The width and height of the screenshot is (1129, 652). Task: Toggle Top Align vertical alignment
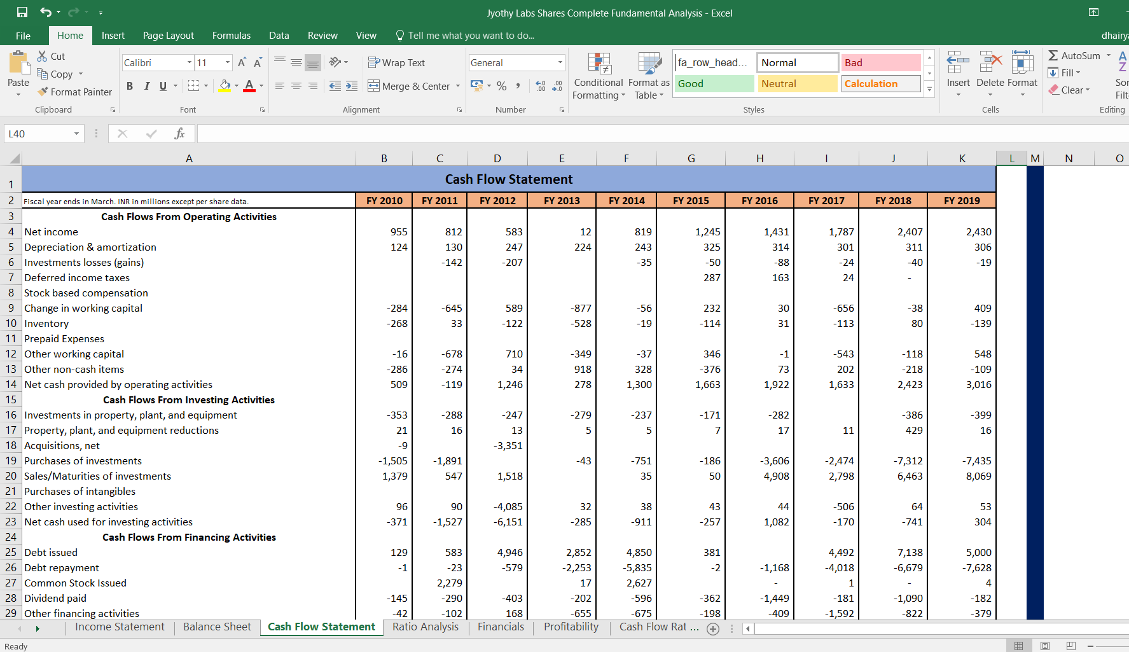click(x=280, y=62)
